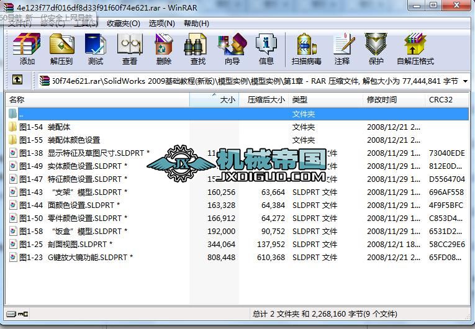Select file 图1-49 实体颜色设置.SLDPRT
The image size is (475, 329).
(x=73, y=166)
